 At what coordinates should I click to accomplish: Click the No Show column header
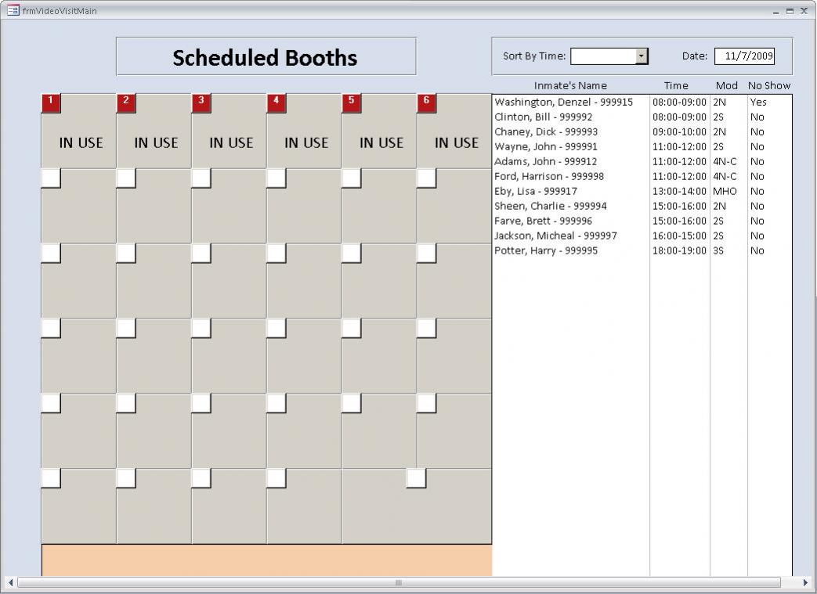coord(769,86)
